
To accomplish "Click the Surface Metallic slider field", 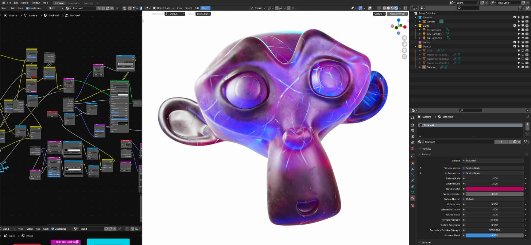I will pos(494,194).
